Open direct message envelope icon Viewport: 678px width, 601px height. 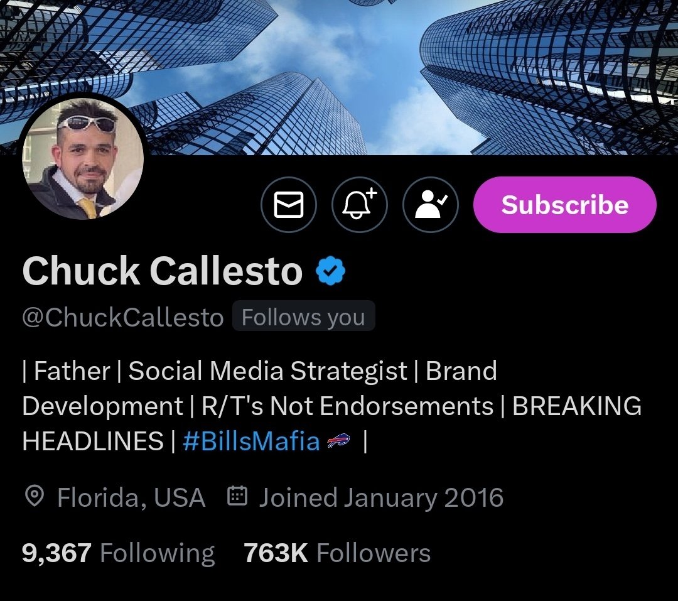point(289,205)
